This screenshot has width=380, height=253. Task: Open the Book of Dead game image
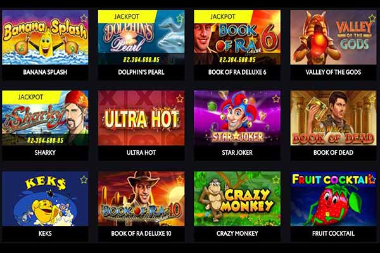(x=333, y=118)
